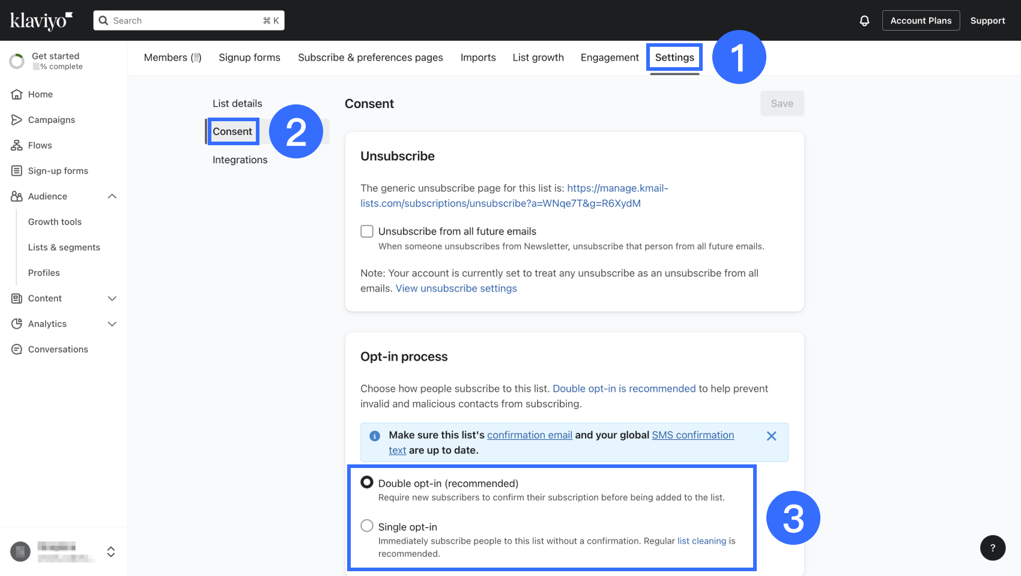The image size is (1021, 576).
Task: Open the List growth tab
Action: pos(538,58)
